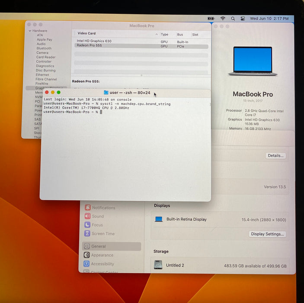This screenshot has width=304, height=303.
Task: Click the Display Settings... button
Action: [x=267, y=234]
